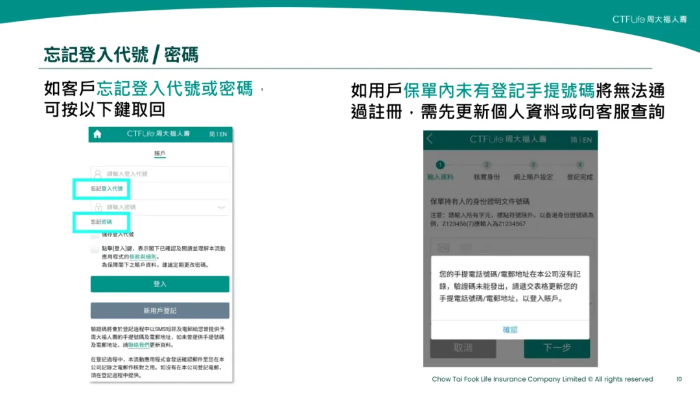The image size is (700, 394).
Task: Switch to the EN language option
Action: (x=224, y=134)
